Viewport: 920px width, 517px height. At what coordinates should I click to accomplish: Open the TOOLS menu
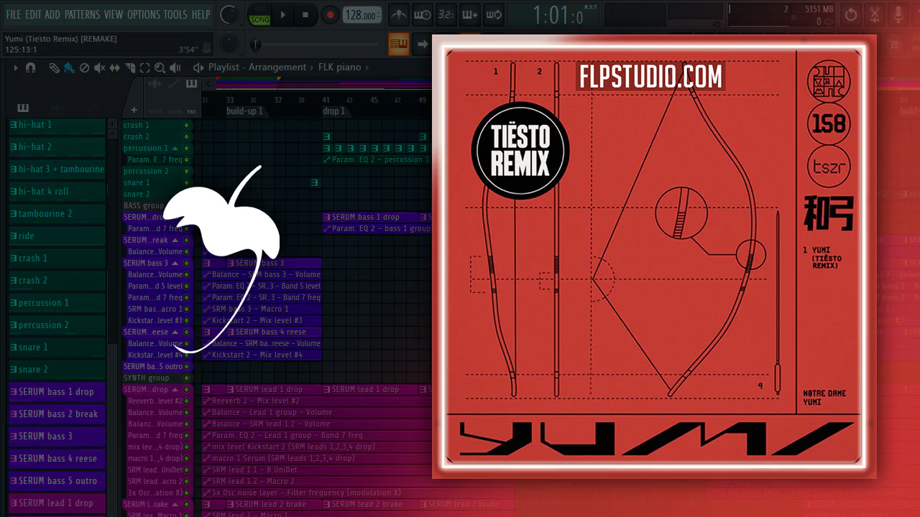175,14
